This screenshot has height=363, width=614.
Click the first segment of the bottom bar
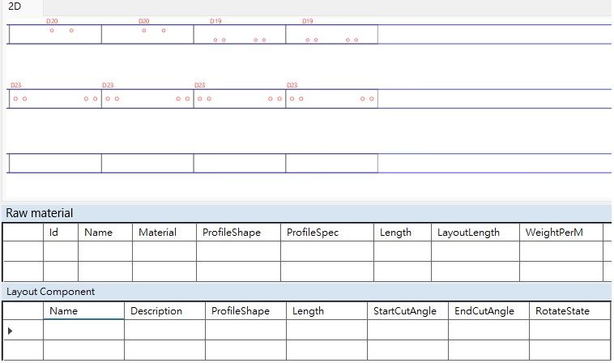point(55,163)
